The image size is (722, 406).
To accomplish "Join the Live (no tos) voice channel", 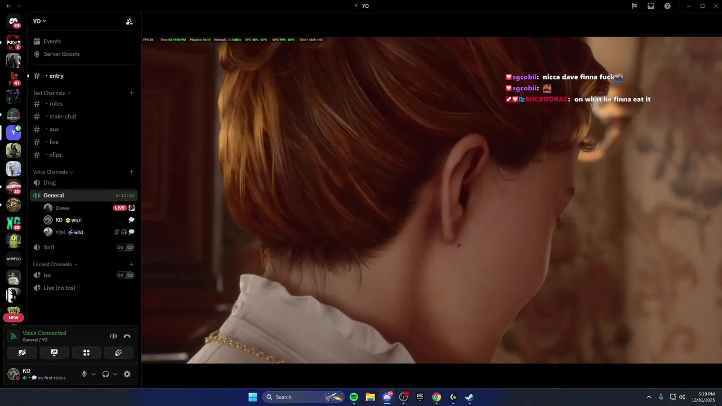I will click(x=83, y=288).
